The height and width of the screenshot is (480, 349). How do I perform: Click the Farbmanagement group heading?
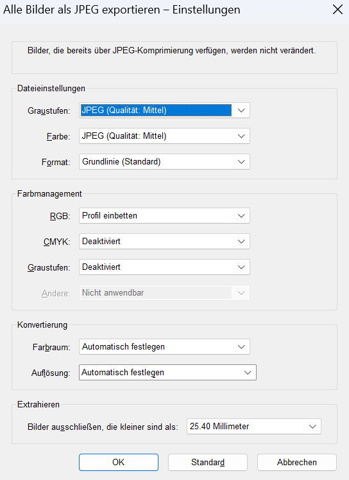pyautogui.click(x=49, y=194)
